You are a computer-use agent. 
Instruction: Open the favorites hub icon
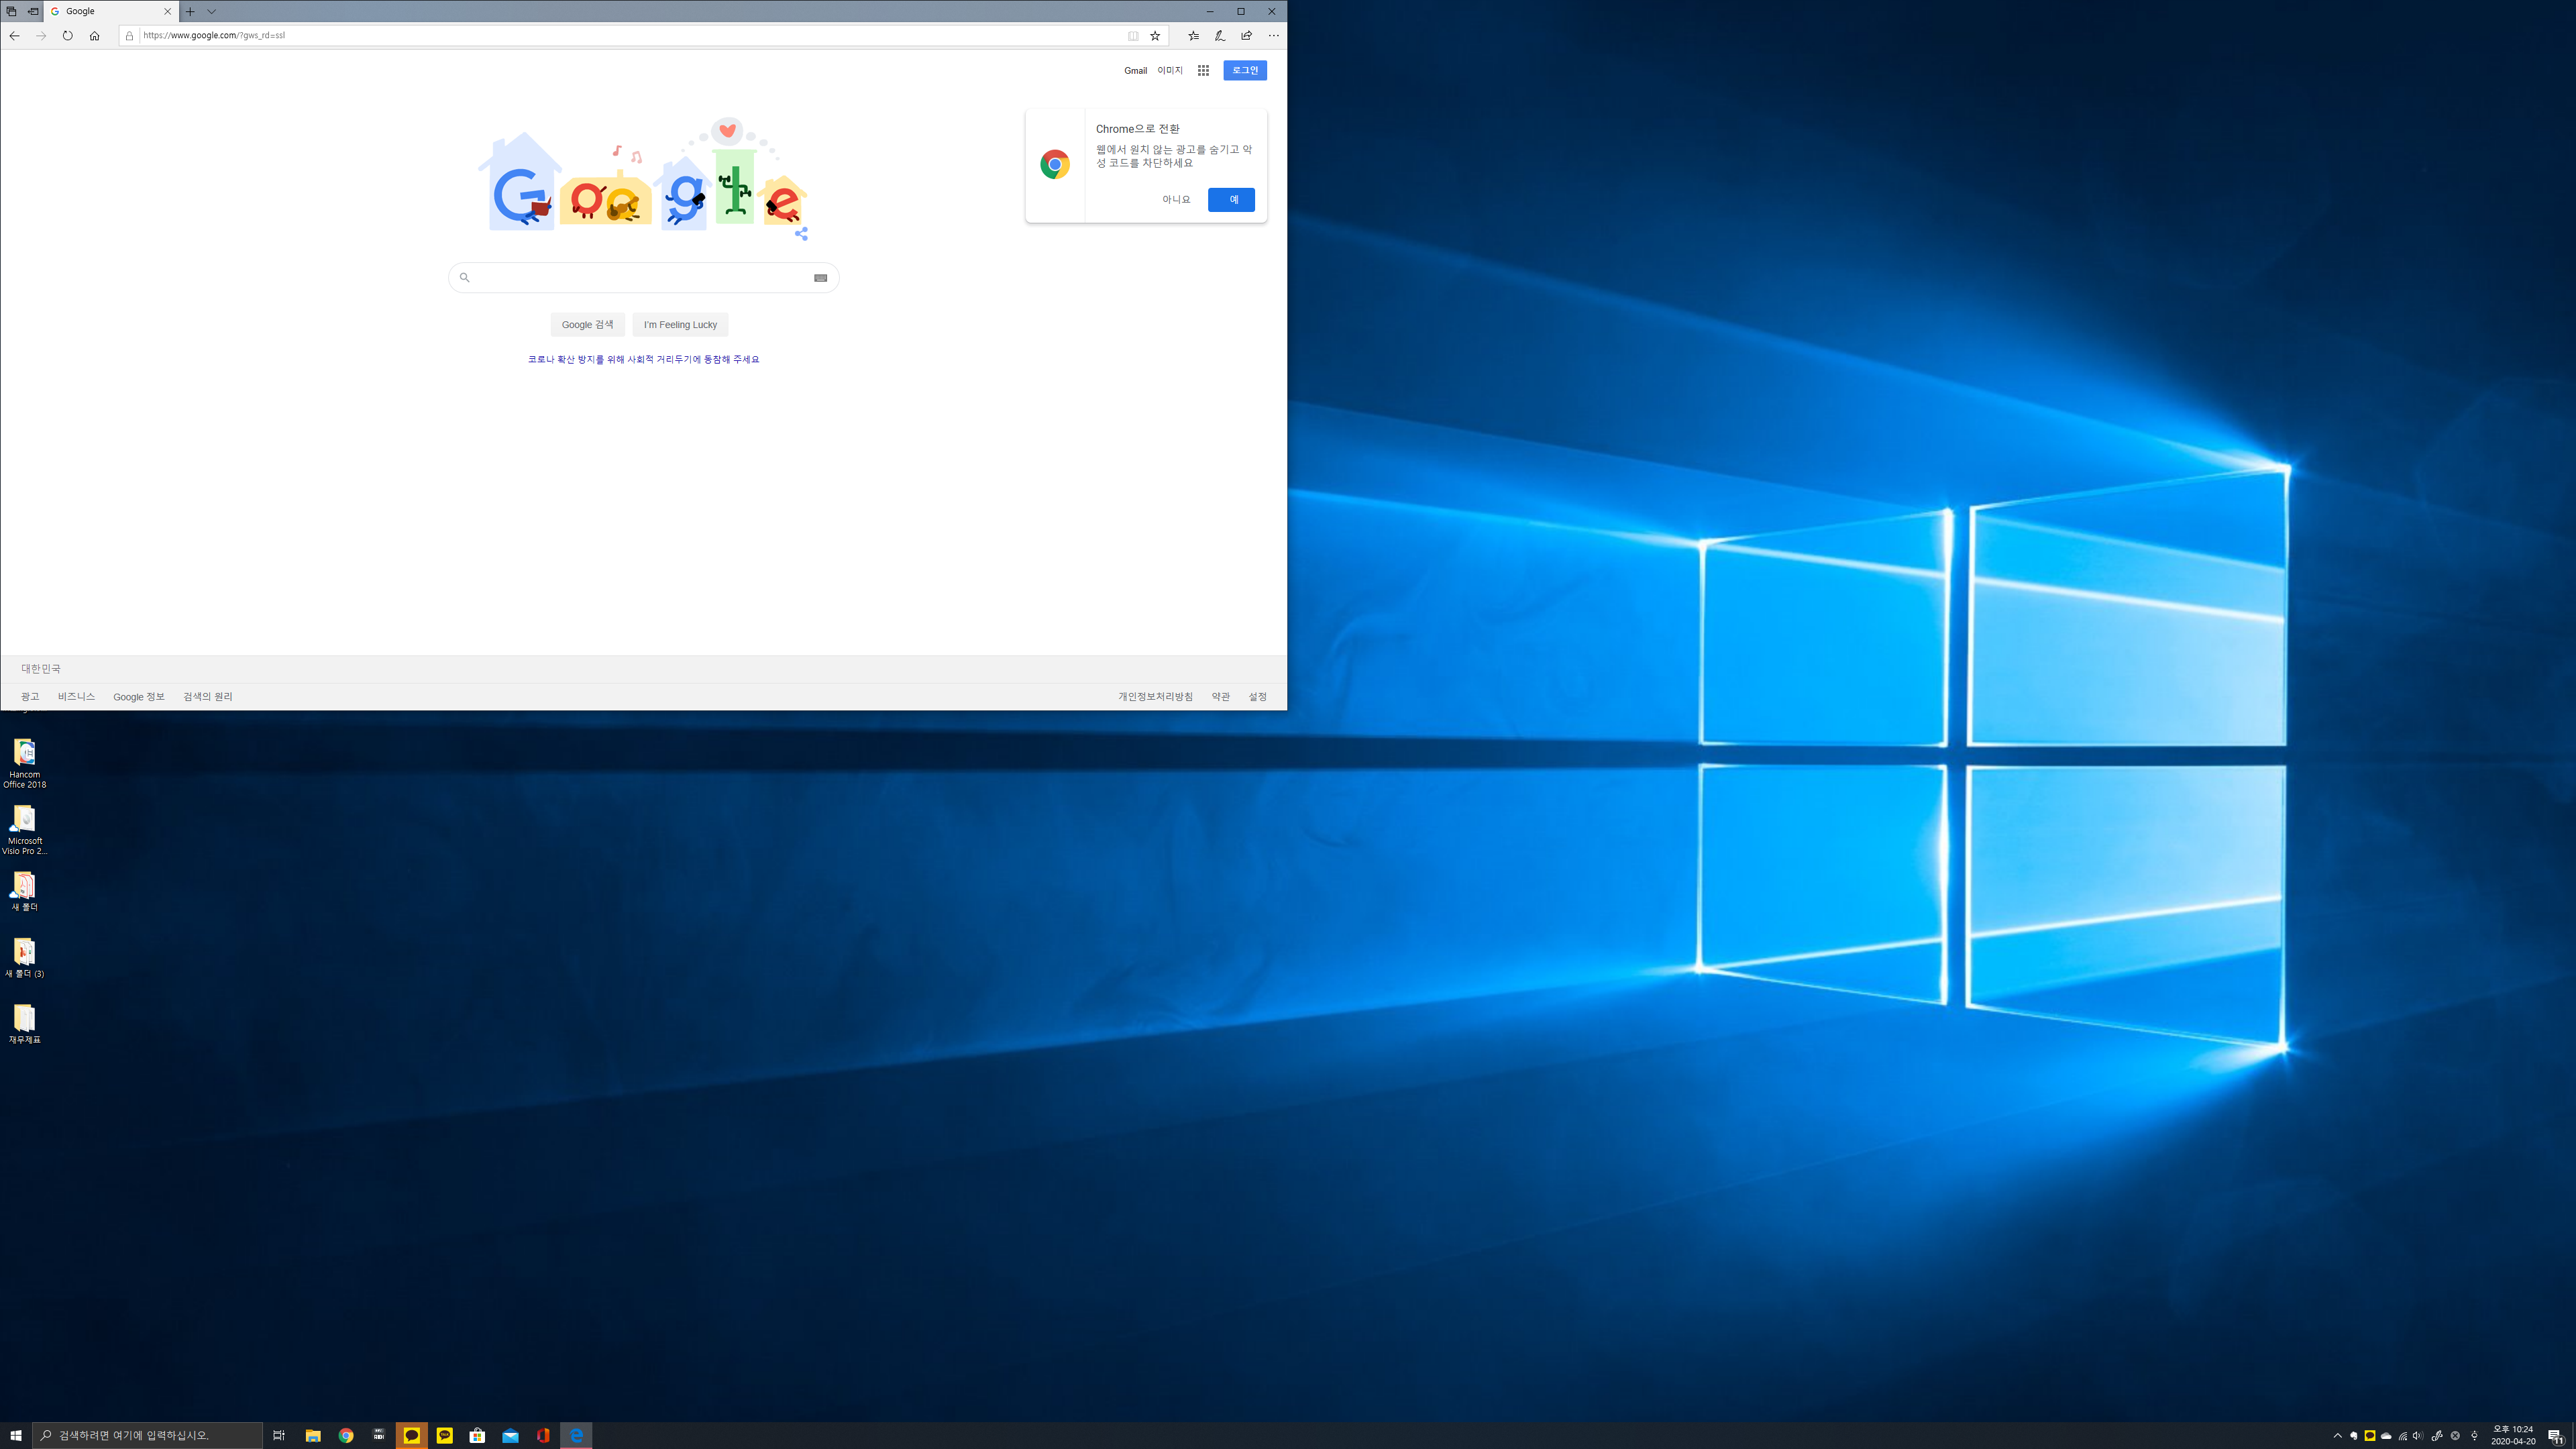click(1193, 35)
